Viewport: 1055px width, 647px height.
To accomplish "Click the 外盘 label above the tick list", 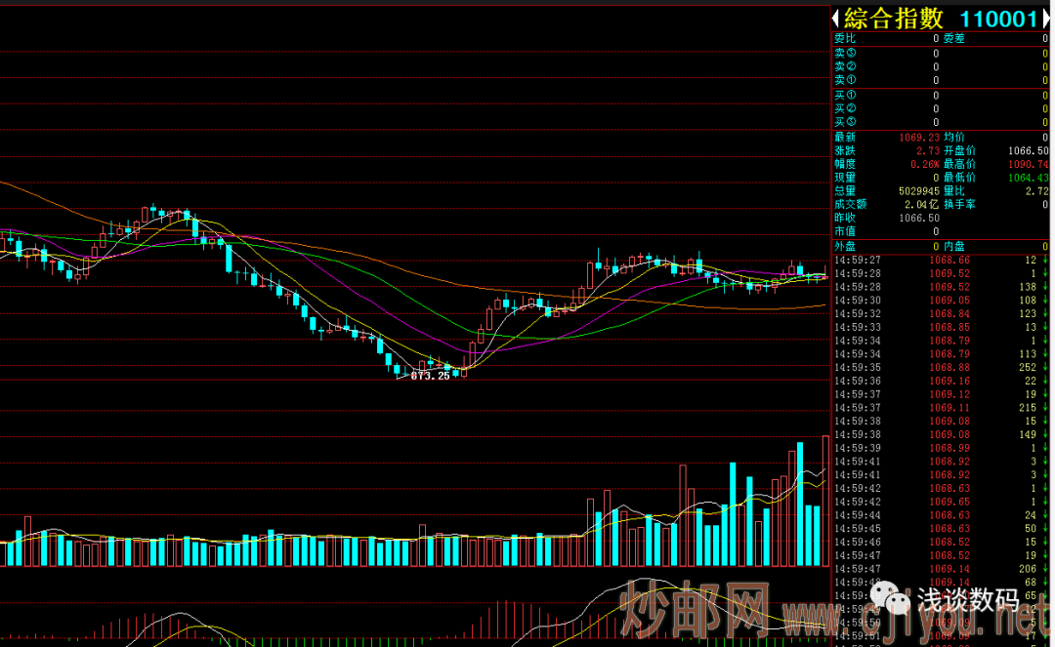I will 844,247.
